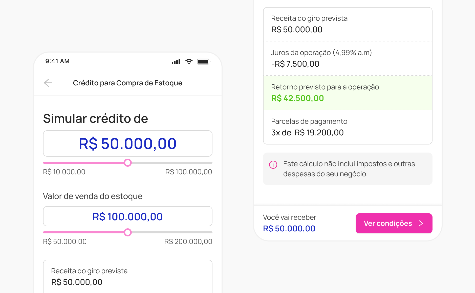Tap the cellular signal bars icon

click(x=176, y=62)
